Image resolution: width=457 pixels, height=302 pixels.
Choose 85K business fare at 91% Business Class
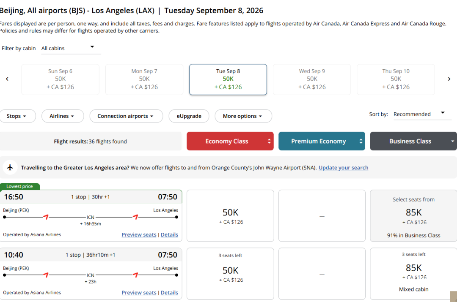(x=413, y=215)
